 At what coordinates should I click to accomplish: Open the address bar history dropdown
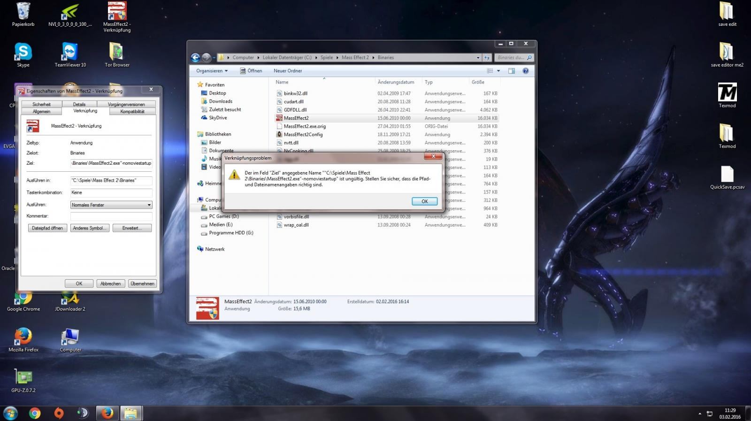point(478,58)
